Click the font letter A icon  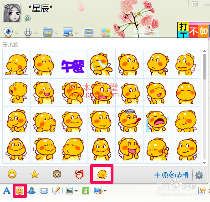pyautogui.click(x=7, y=191)
